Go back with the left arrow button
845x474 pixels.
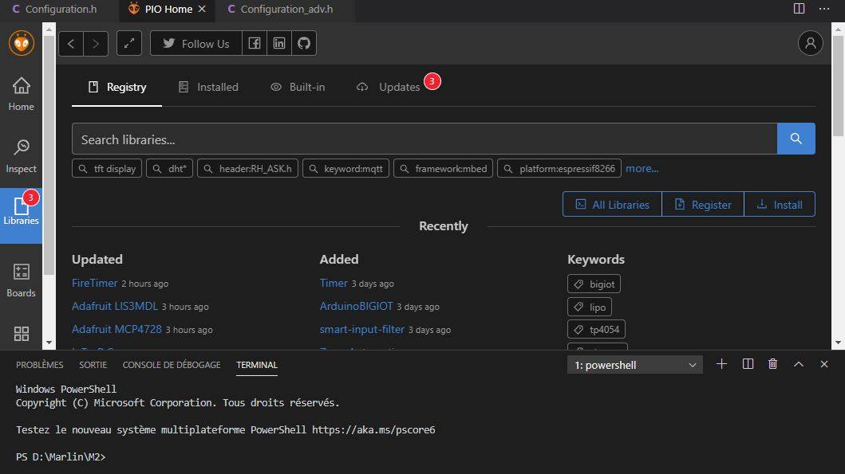tap(70, 44)
